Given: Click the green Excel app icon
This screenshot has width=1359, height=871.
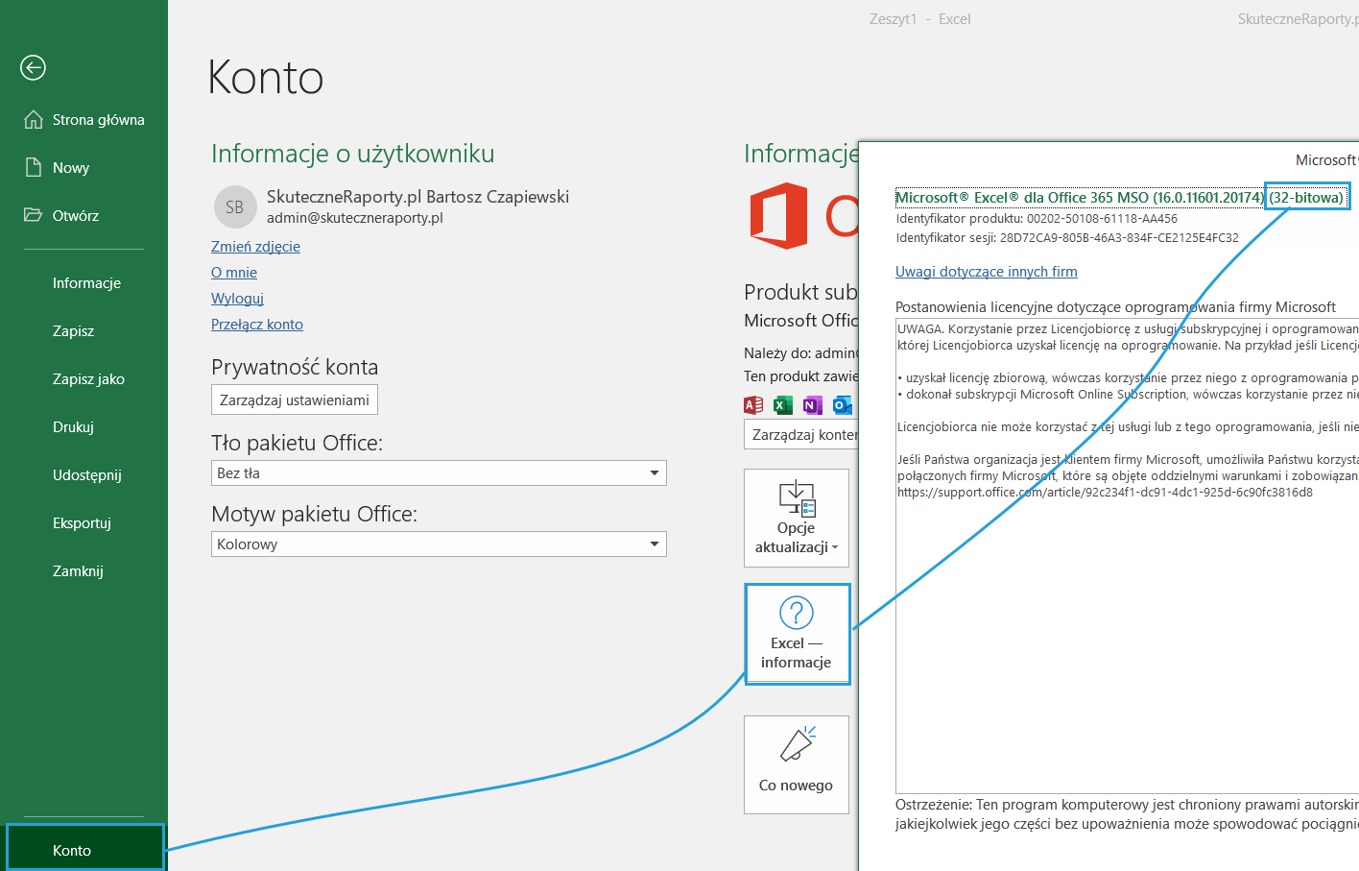Looking at the screenshot, I should tap(783, 405).
